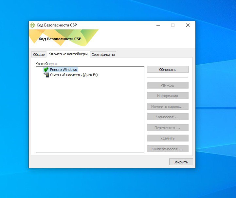Close the dialog using Закрыть button
The height and width of the screenshot is (198, 236).
point(181,162)
